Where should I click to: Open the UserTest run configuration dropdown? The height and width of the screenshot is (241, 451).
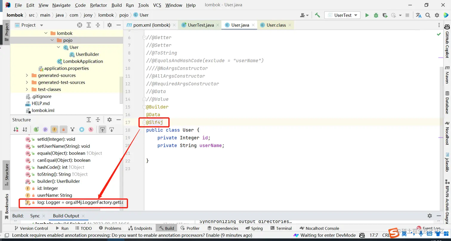coord(342,15)
